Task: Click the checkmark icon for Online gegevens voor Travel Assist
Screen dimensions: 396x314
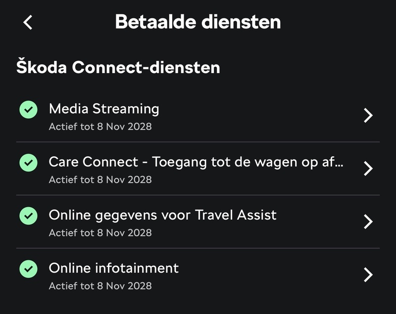Action: 29,216
